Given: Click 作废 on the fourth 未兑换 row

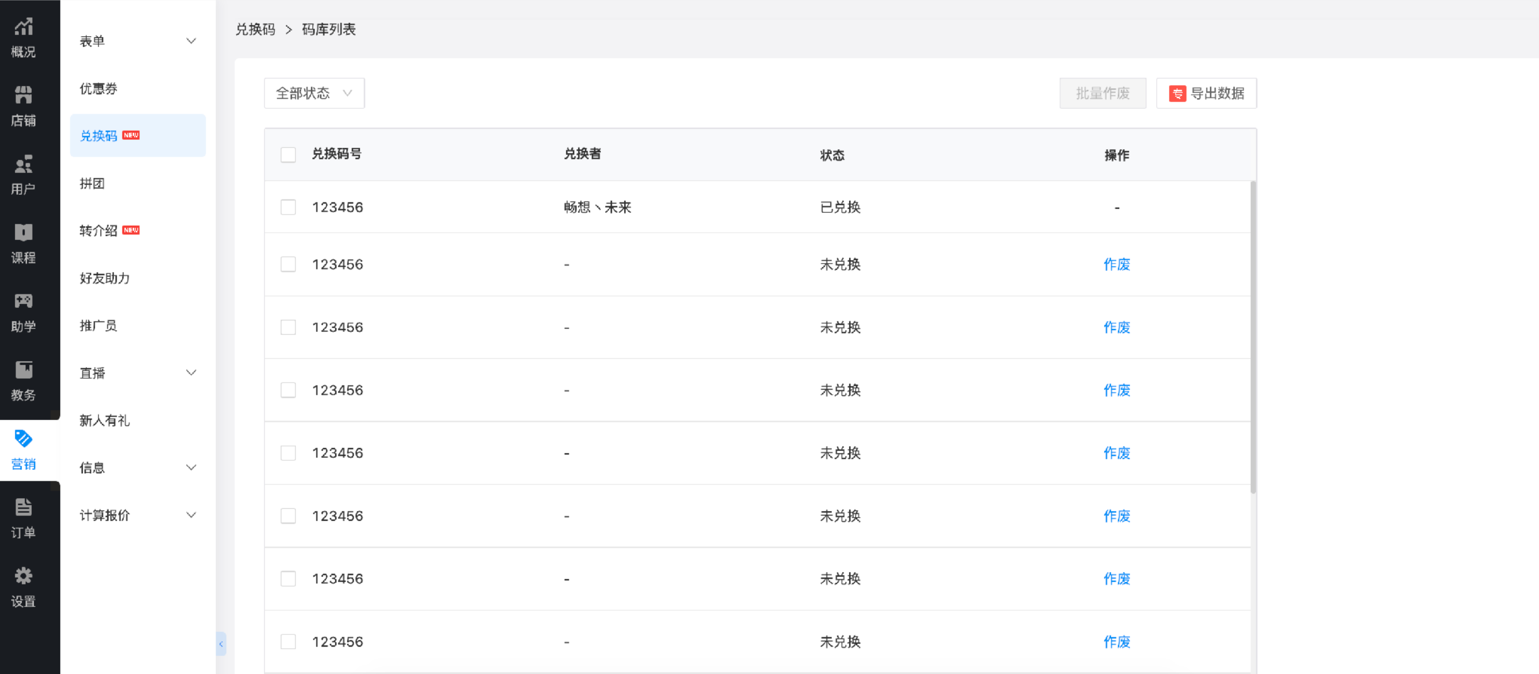Looking at the screenshot, I should [x=1117, y=453].
